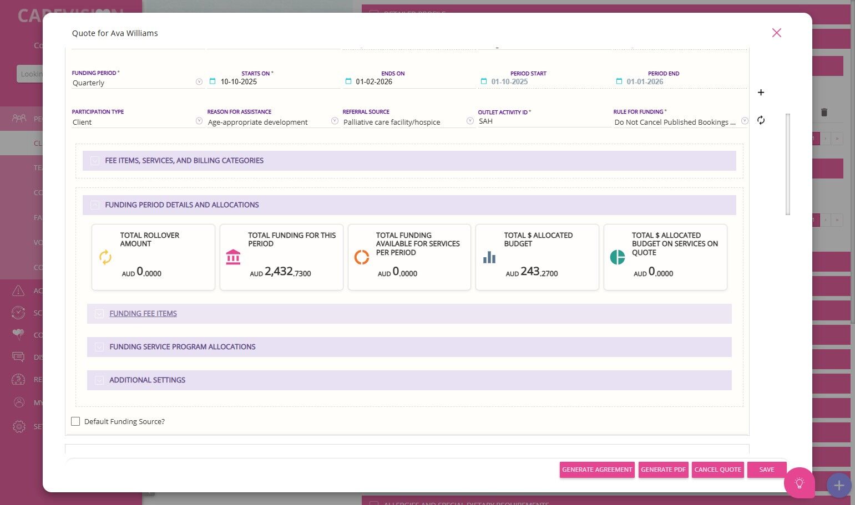The width and height of the screenshot is (855, 505).
Task: Click the warning triangle icon in the sidebar
Action: click(x=18, y=290)
